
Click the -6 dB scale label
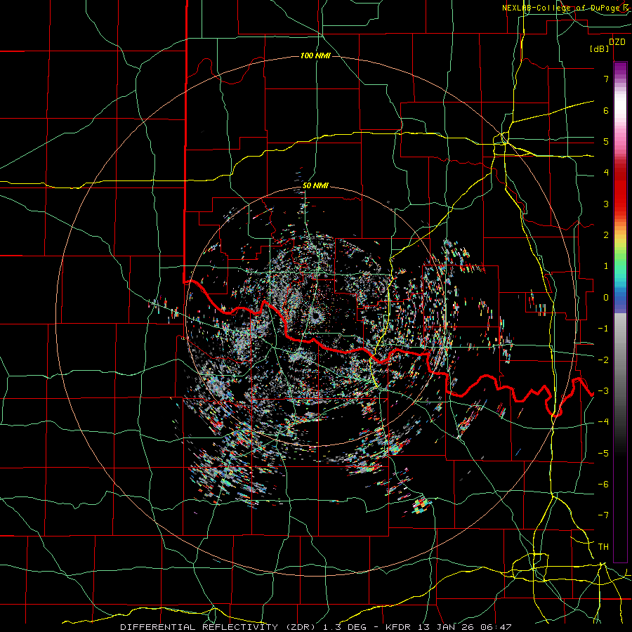[x=603, y=485]
